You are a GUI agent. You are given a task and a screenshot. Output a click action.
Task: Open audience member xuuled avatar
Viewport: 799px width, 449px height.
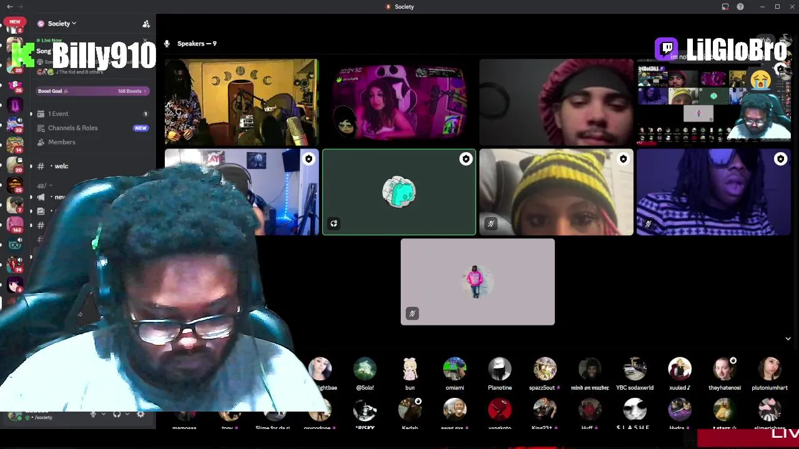click(680, 369)
